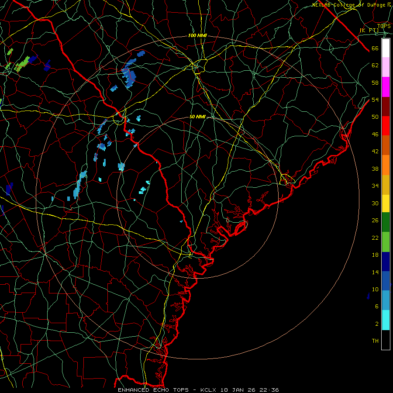The height and width of the screenshot is (393, 393).
Task: Click the legend value "30"
Action: tap(375, 203)
